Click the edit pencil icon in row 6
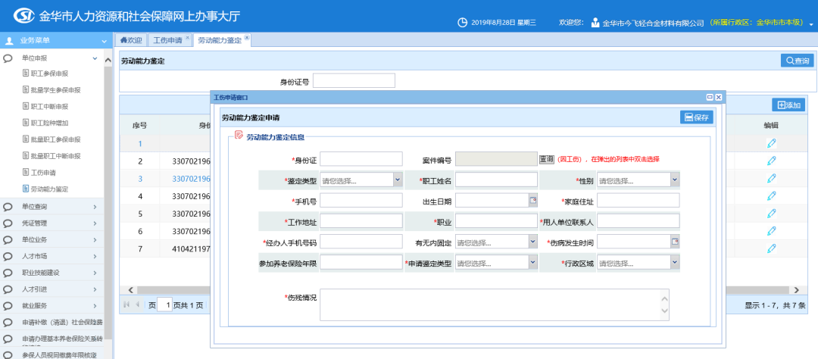Image resolution: width=818 pixels, height=359 pixels. point(772,231)
